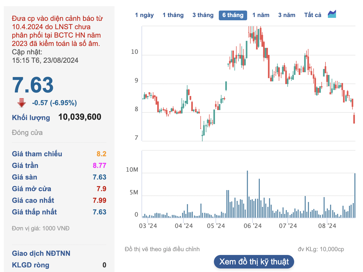
Task: Select the '6 tháng' time range tab
Action: tap(233, 15)
